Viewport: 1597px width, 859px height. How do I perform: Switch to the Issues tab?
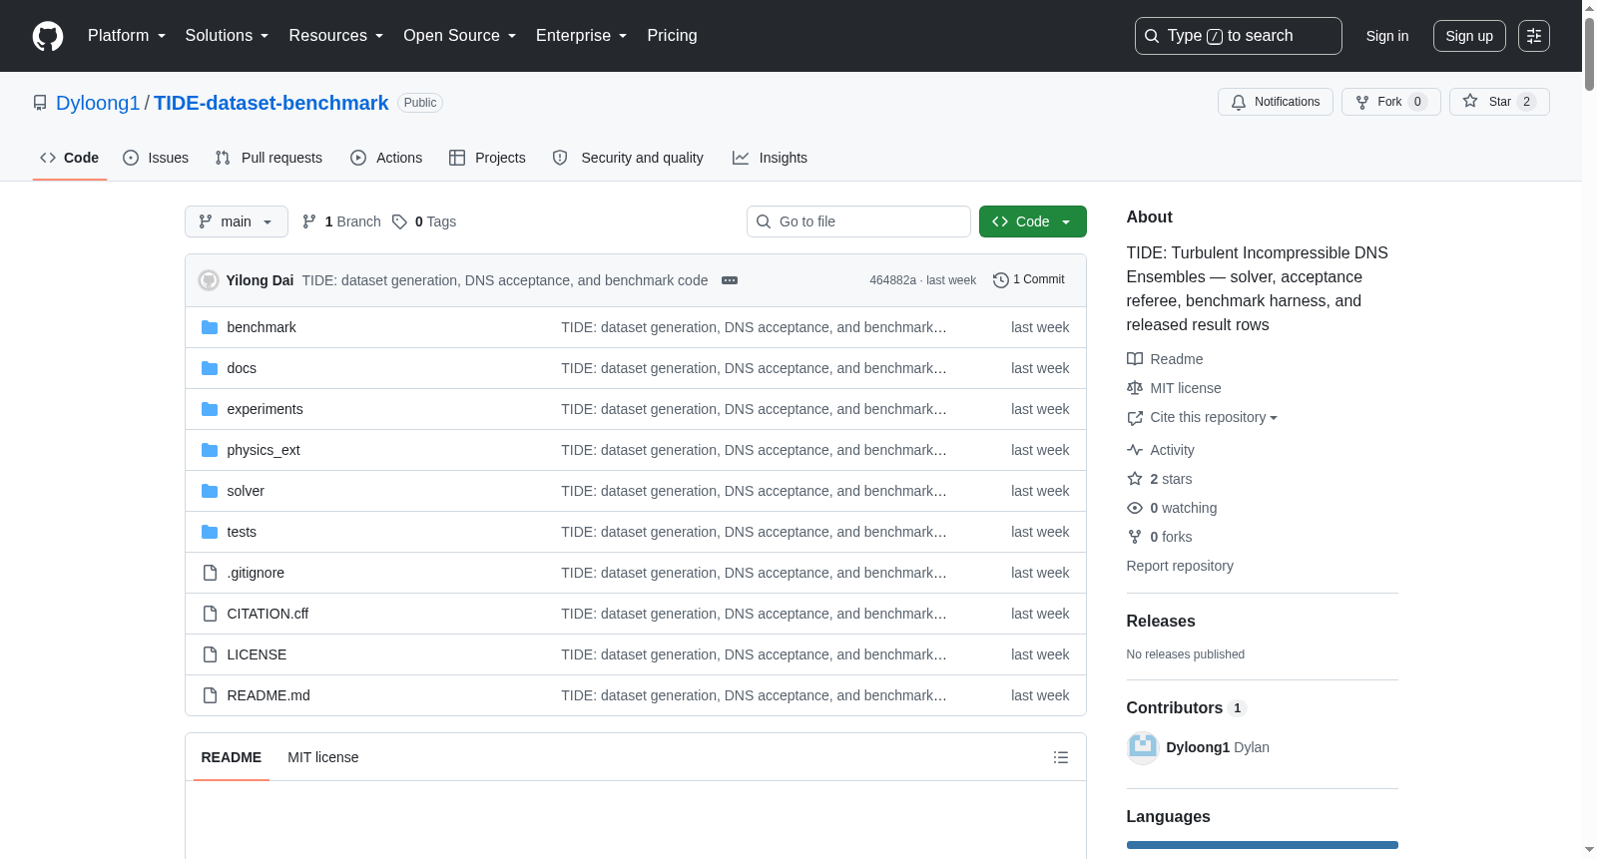pos(156,158)
